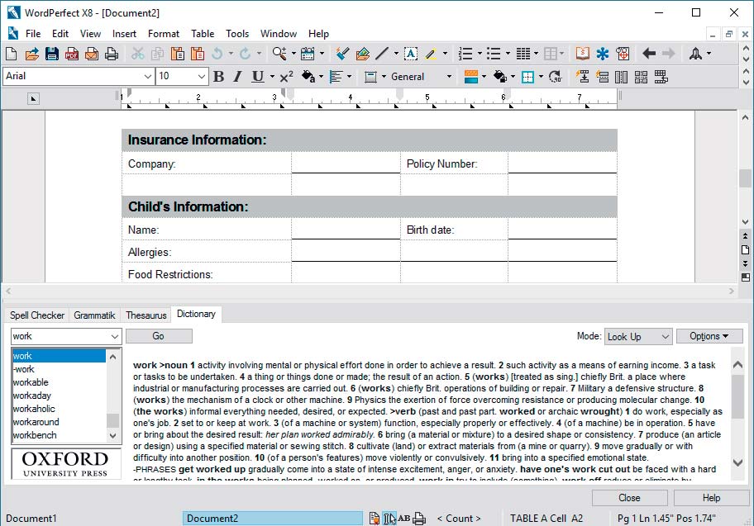This screenshot has height=526, width=754.
Task: Open a file with the folder icon
Action: pyautogui.click(x=31, y=54)
